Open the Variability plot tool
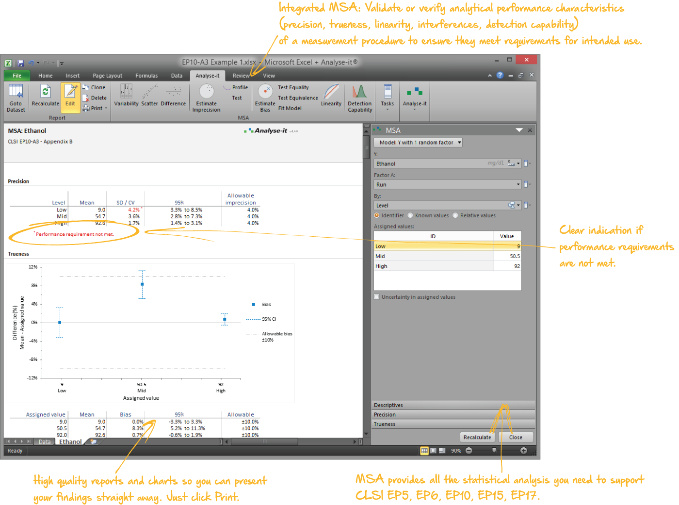This screenshot has width=679, height=505. coord(126,96)
